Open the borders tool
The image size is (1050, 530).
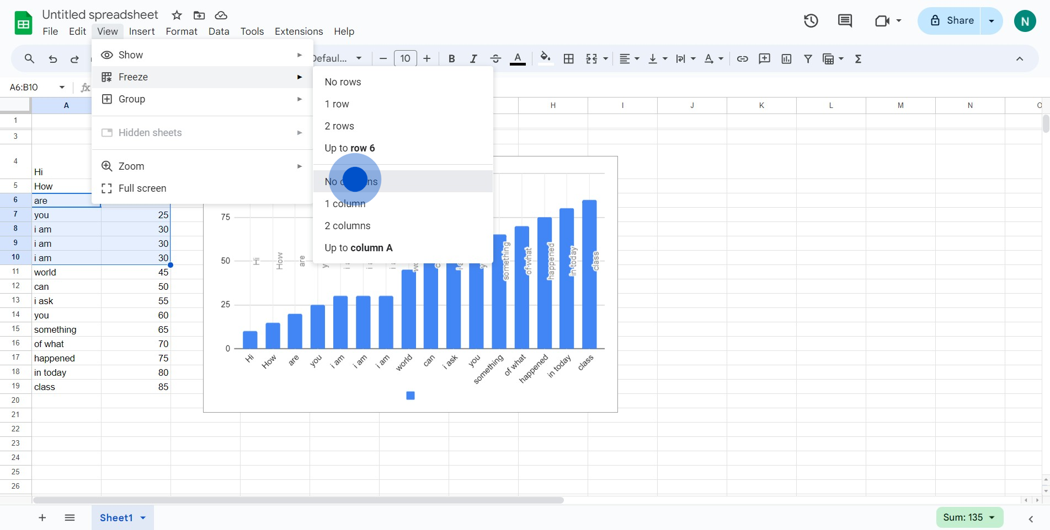click(569, 59)
